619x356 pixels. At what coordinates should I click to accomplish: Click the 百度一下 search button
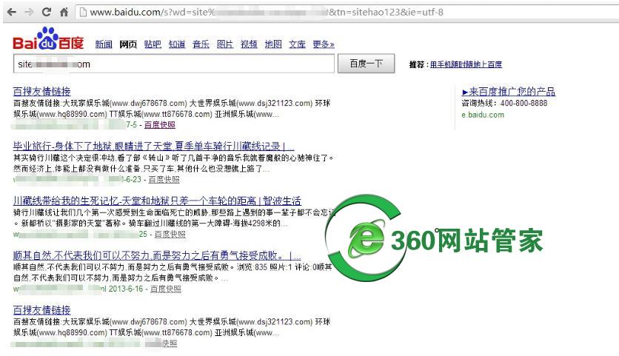pos(366,64)
